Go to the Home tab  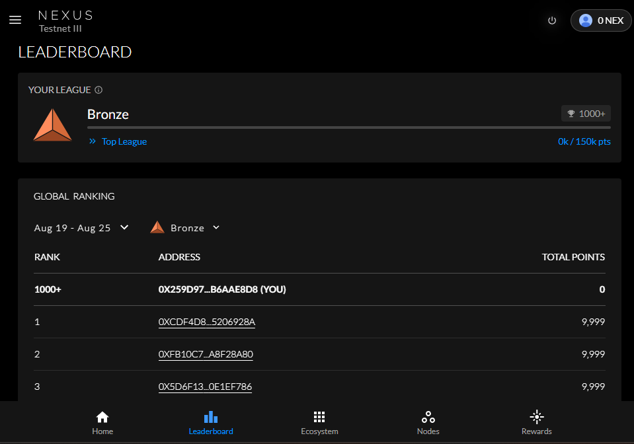coord(102,423)
